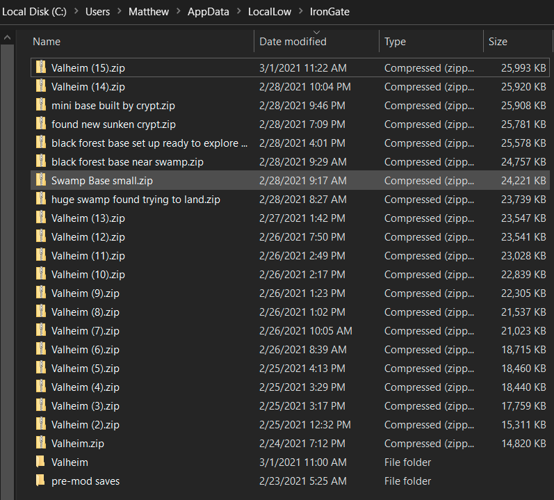Click the zip icon of Valheim (11).zip
The height and width of the screenshot is (500, 554).
pyautogui.click(x=41, y=255)
